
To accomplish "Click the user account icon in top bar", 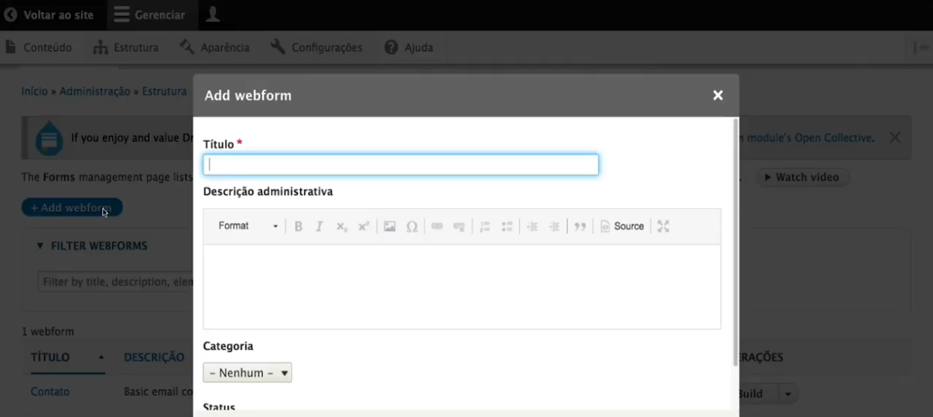I will pos(213,14).
